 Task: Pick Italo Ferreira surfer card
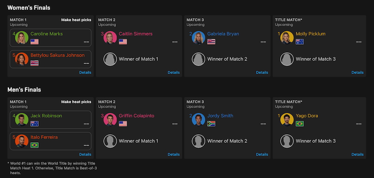(50, 141)
